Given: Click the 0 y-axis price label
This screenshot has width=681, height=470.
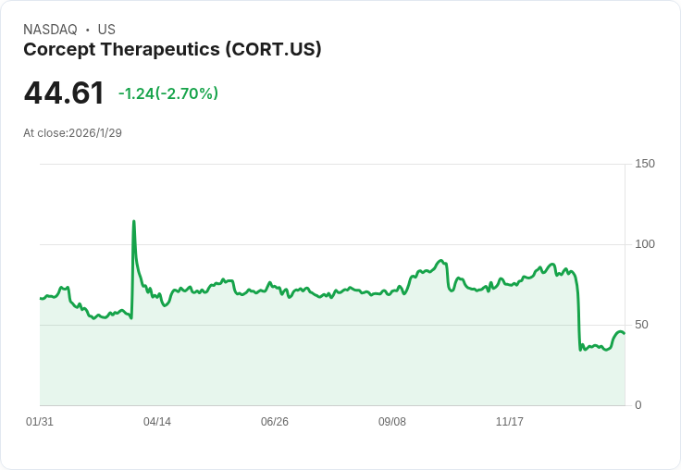Looking at the screenshot, I should click(x=638, y=405).
